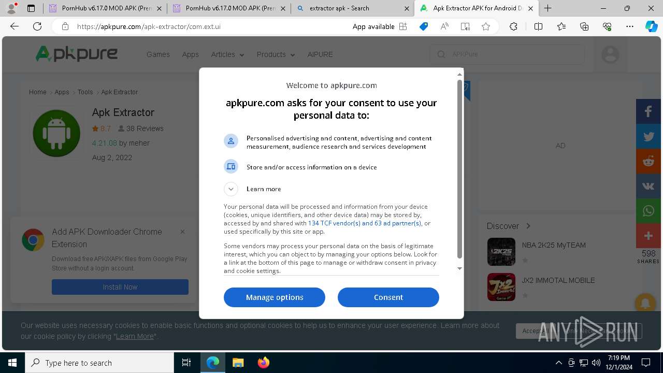Screen dimensions: 663x373
Task: Open NBA 2K25 MyTEAM thumbnail
Action: tap(501, 252)
